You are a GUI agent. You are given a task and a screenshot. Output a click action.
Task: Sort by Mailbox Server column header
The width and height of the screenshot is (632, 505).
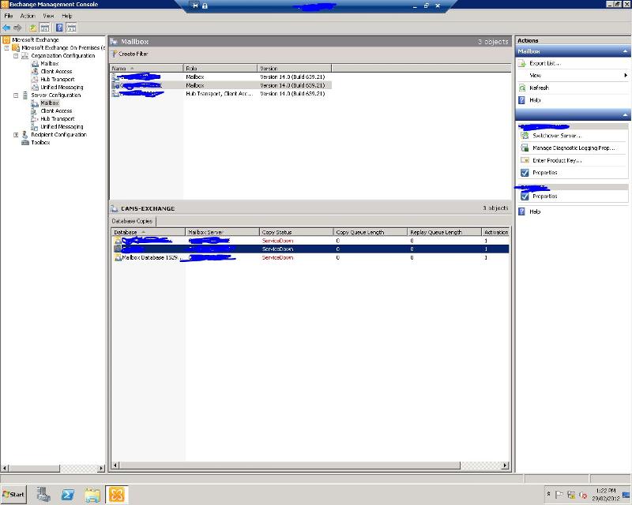click(x=222, y=232)
